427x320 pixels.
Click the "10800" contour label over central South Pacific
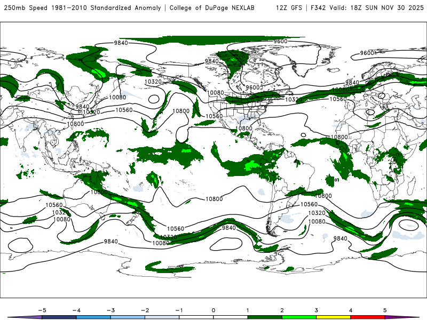point(214,199)
